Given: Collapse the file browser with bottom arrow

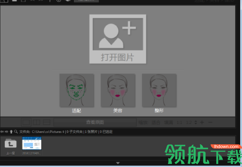Looking at the screenshot, I should [x=118, y=163].
